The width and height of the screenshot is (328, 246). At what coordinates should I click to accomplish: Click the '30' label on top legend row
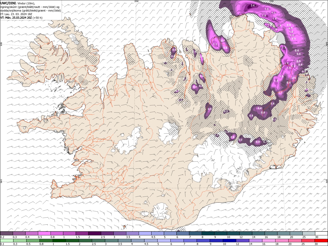pyautogui.click(x=317, y=237)
